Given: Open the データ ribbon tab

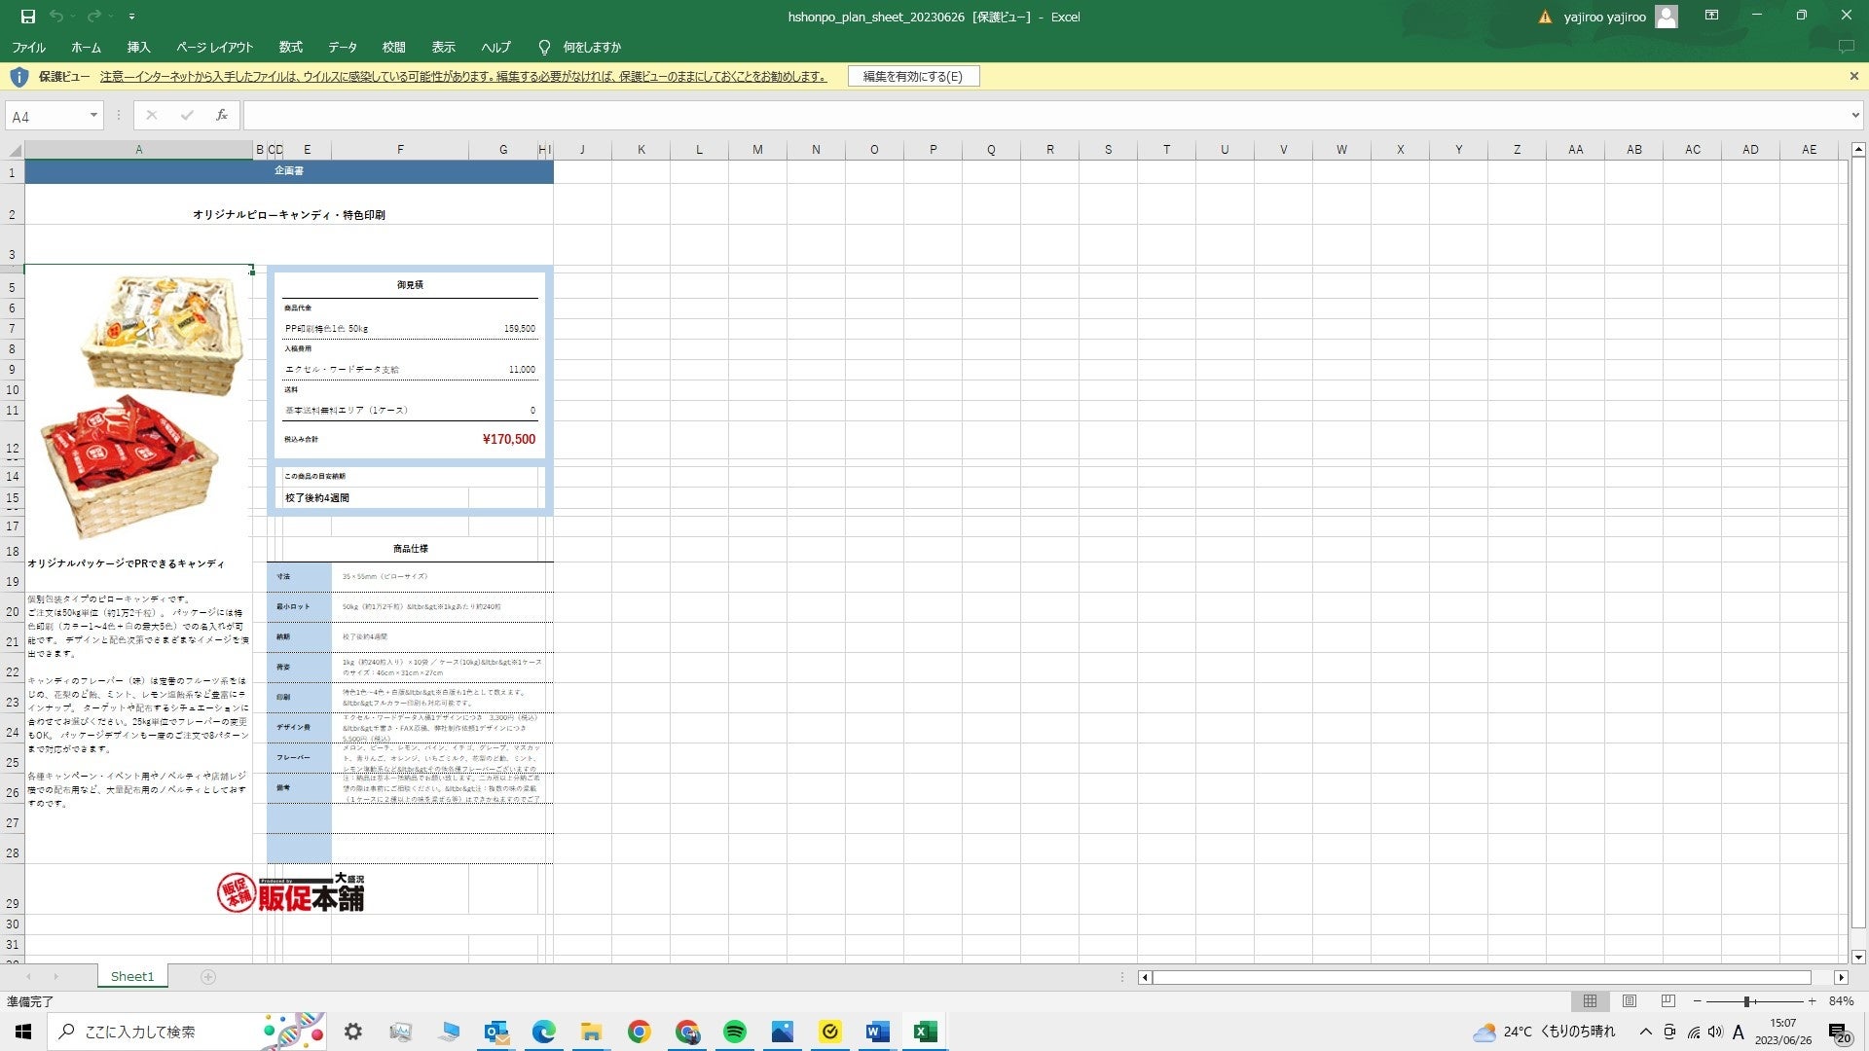Looking at the screenshot, I should coord(342,47).
